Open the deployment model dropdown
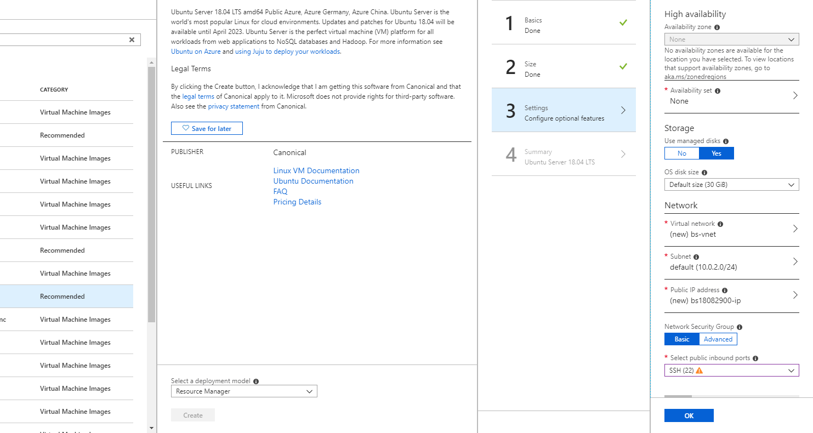The height and width of the screenshot is (433, 813). (244, 391)
